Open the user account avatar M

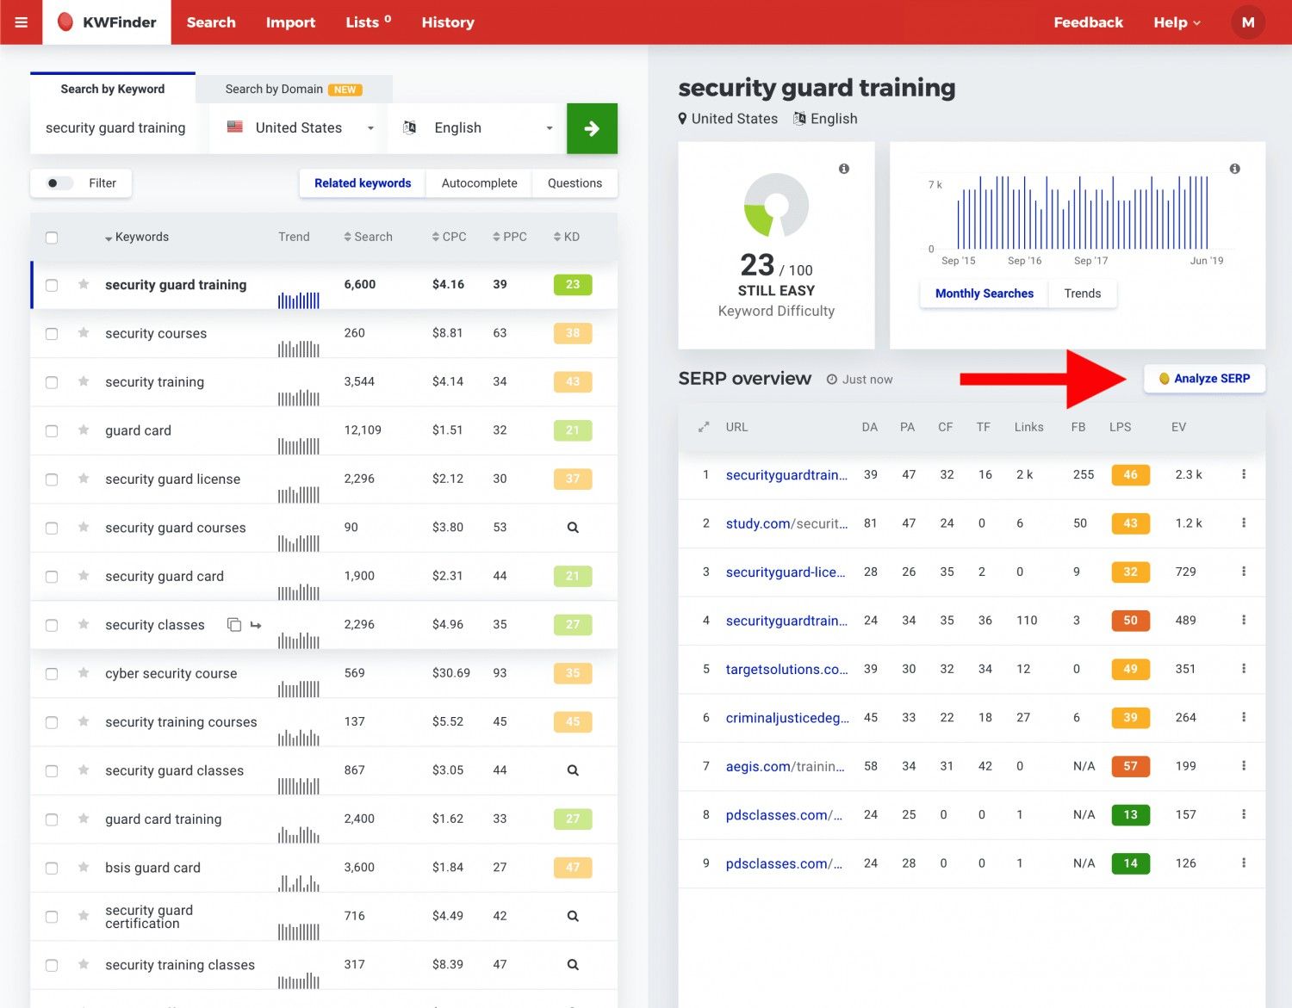(1248, 22)
